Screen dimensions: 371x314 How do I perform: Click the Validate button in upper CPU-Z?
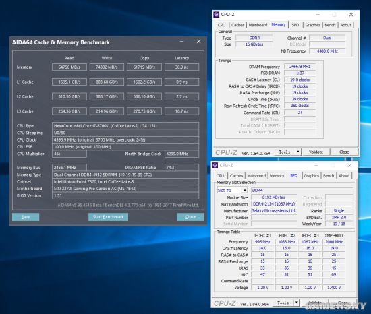click(316, 152)
